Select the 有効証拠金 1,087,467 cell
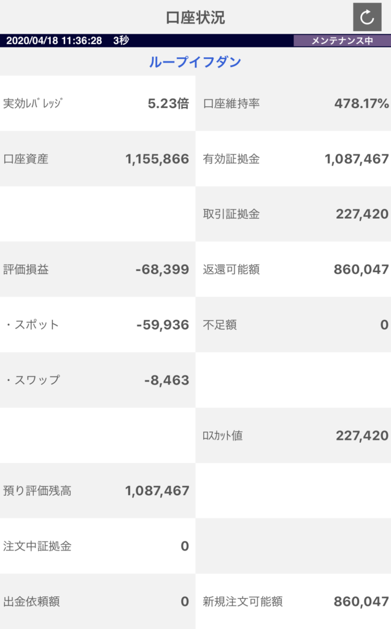The image size is (391, 629). 293,158
